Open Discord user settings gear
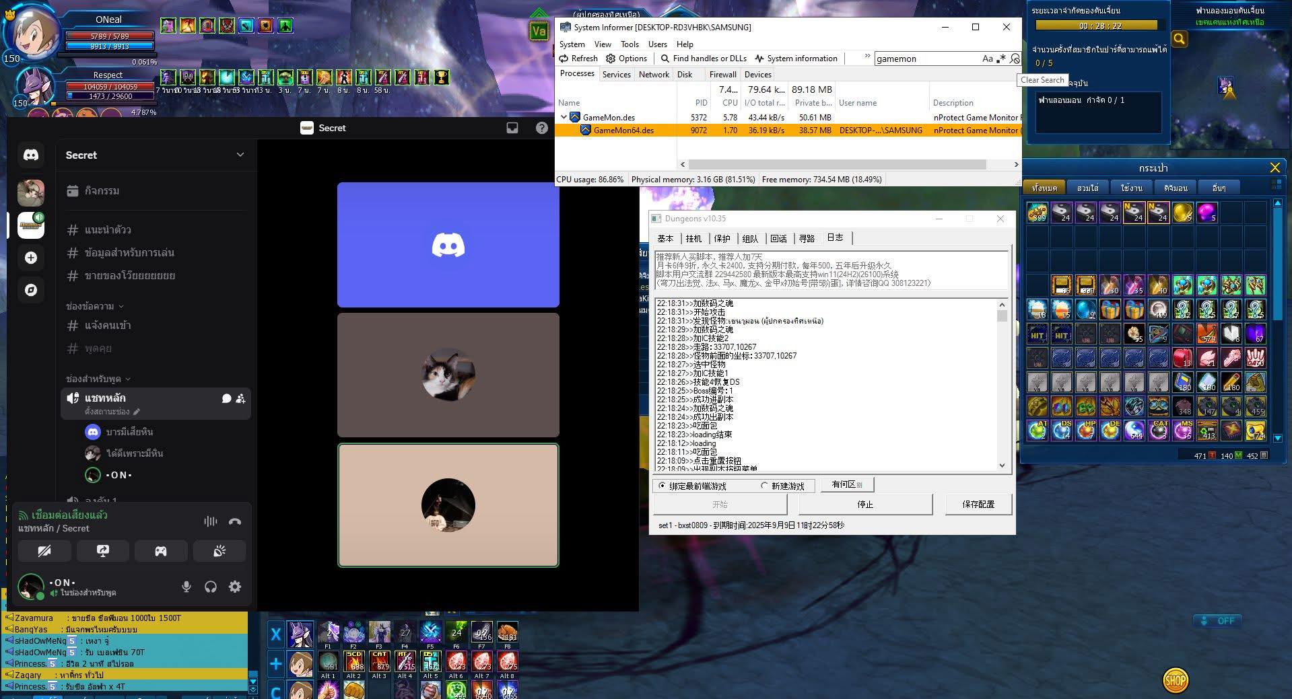The image size is (1292, 699). (x=235, y=587)
